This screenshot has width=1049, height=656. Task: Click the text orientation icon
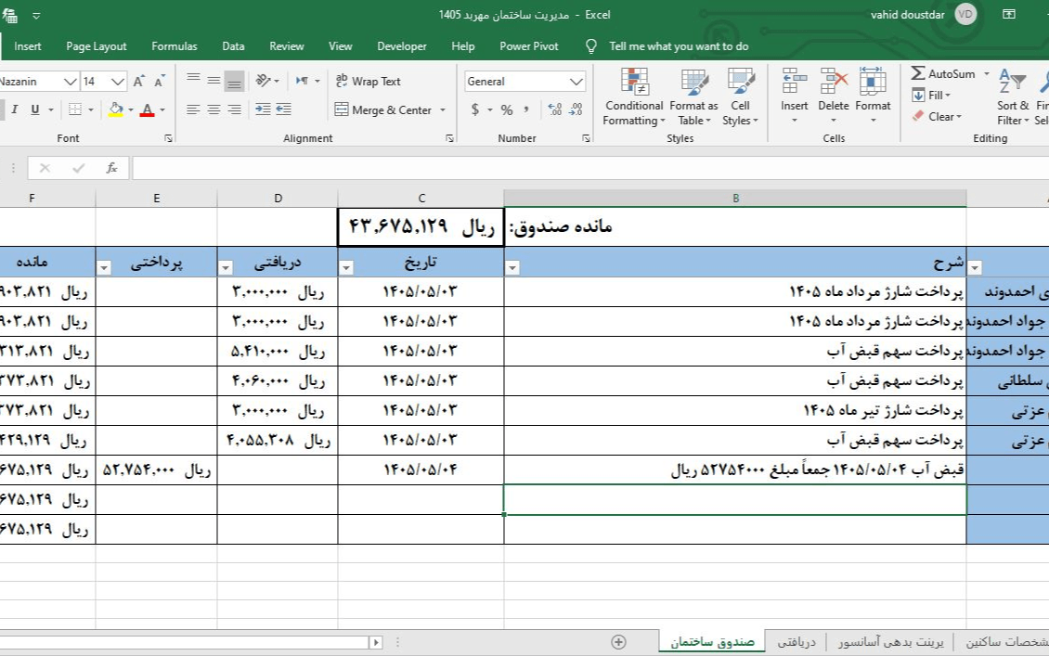click(x=263, y=81)
